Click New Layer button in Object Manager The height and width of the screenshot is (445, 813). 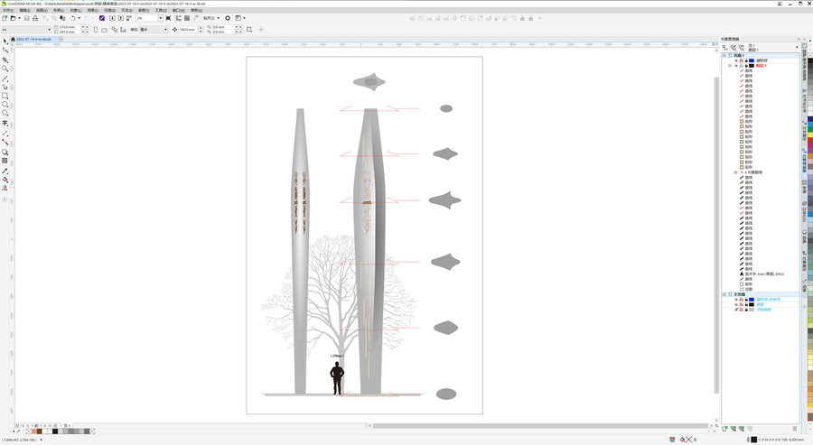click(x=724, y=429)
